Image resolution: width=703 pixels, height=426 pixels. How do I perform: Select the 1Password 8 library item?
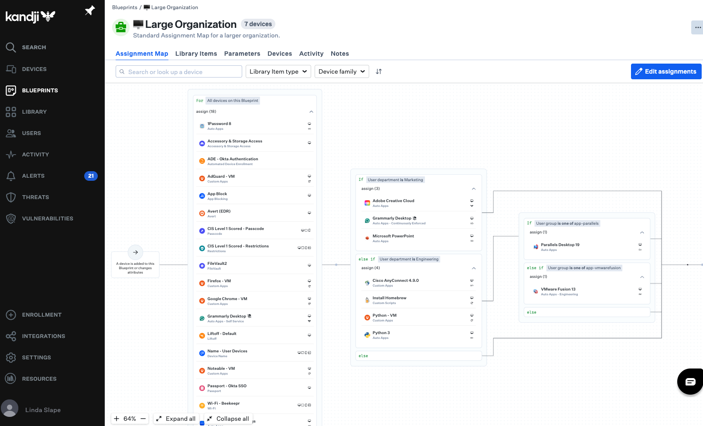pos(255,126)
